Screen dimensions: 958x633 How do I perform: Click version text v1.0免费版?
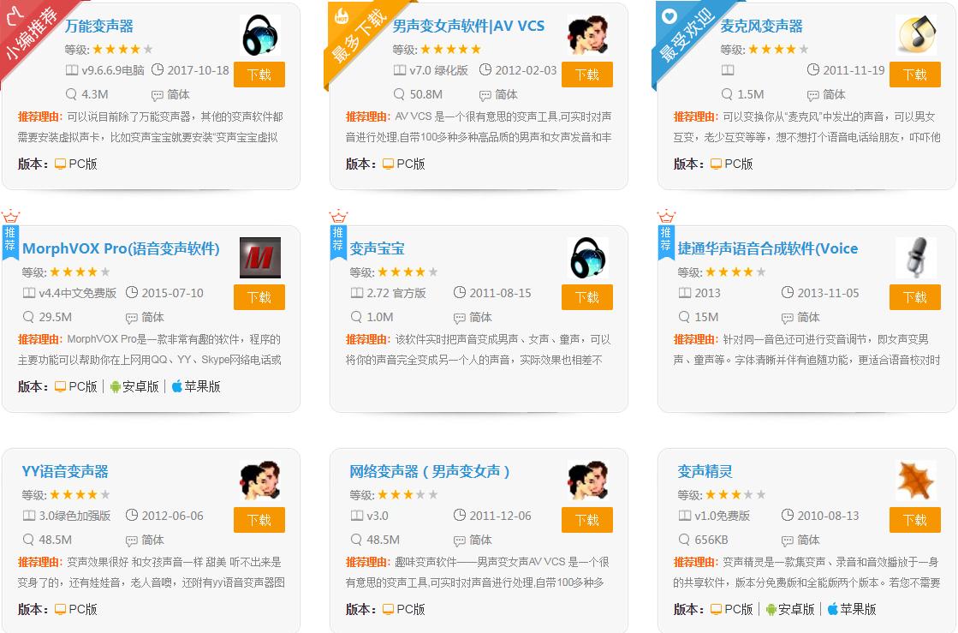pos(723,516)
